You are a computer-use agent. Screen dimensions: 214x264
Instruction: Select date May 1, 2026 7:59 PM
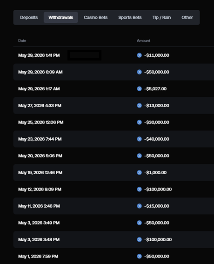[x=38, y=256]
